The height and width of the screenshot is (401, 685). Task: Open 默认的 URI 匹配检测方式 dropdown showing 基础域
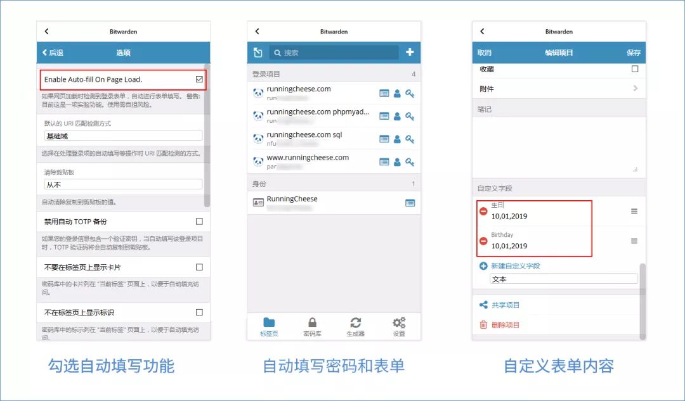[x=123, y=136]
